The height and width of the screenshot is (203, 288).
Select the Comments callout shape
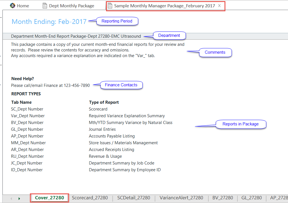point(215,53)
